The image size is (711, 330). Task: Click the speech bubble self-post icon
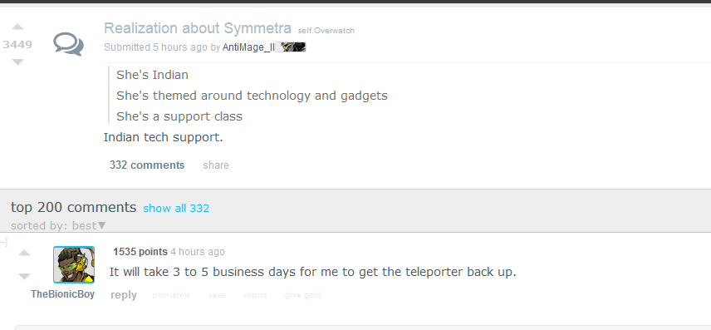(68, 44)
